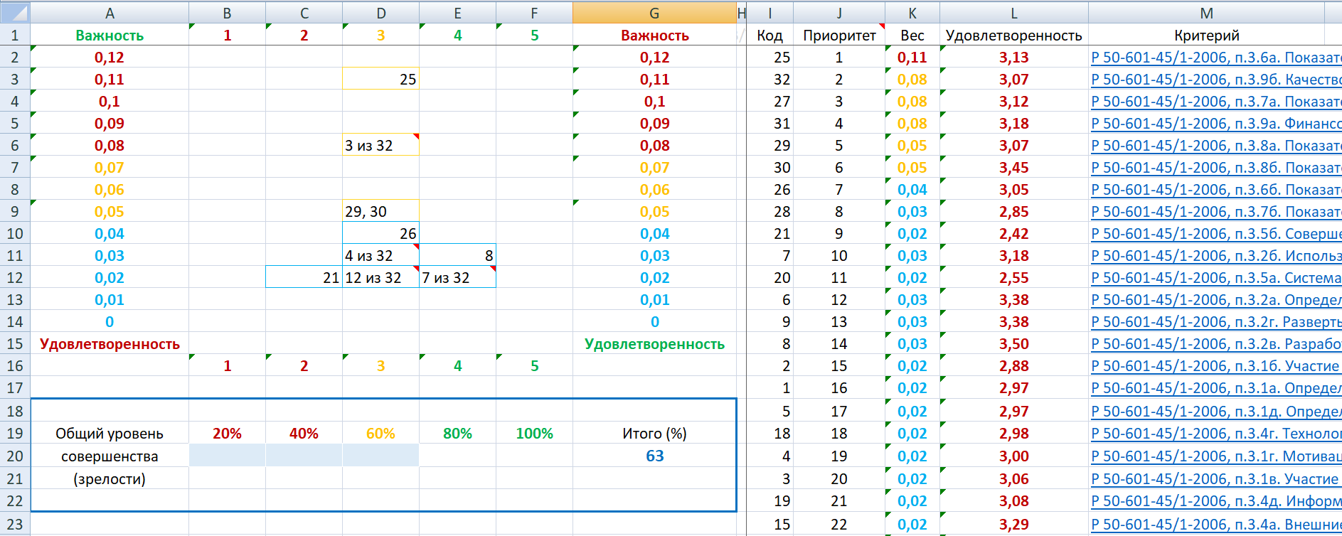Click the Вес header cell
Image resolution: width=1342 pixels, height=536 pixels.
click(912, 36)
